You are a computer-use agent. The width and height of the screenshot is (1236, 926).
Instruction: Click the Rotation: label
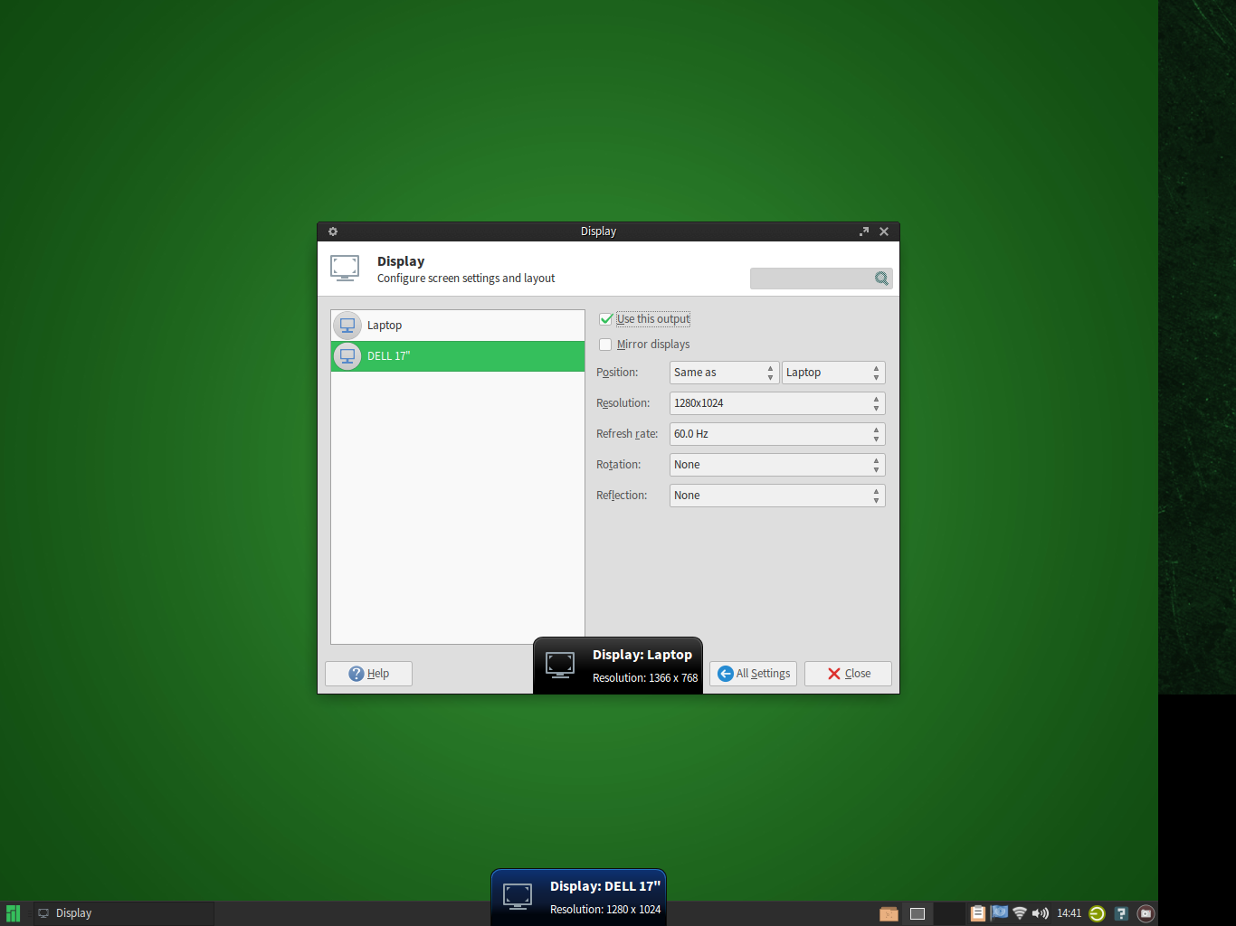coord(618,465)
